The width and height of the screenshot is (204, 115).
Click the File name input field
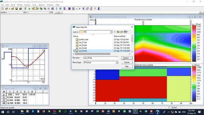pyautogui.click(x=101, y=58)
